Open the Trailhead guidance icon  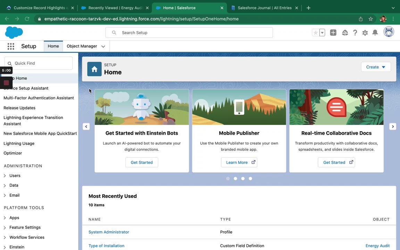[345, 33]
